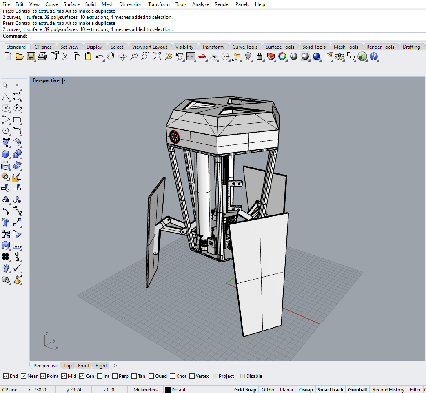Click the Explode tool icon
Image resolution: width=426 pixels, height=393 pixels.
coord(17,177)
